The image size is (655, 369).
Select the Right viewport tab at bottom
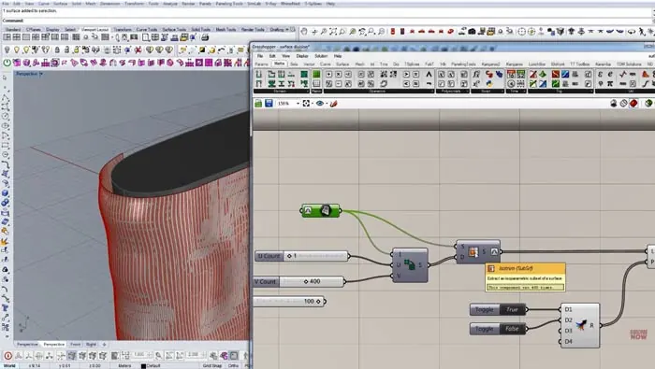(x=91, y=345)
